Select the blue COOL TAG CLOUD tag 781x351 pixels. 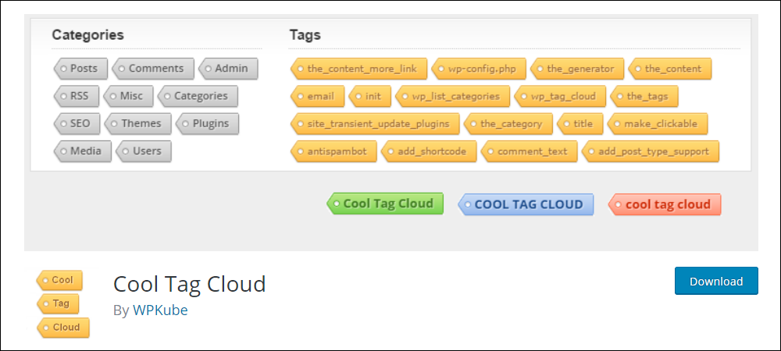coord(526,204)
